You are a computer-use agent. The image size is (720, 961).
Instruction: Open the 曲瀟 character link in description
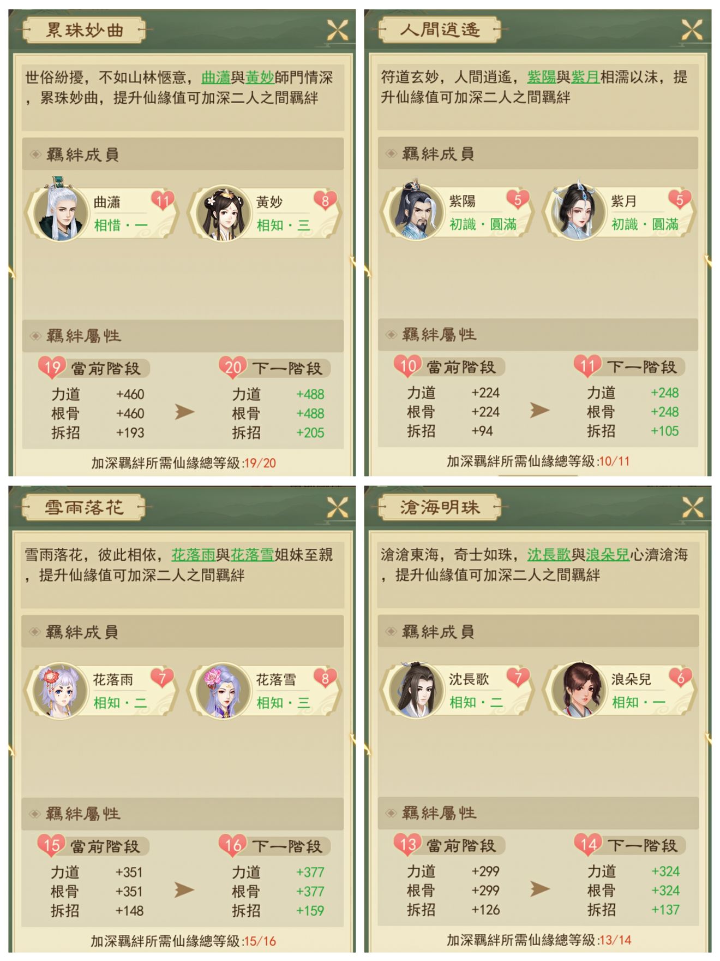[216, 78]
